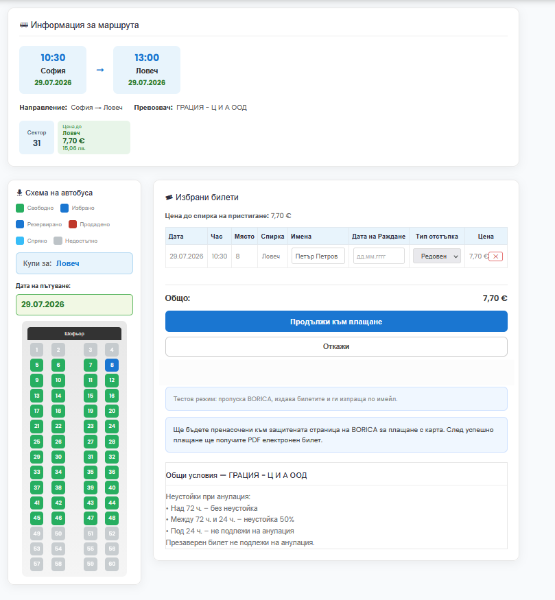The image size is (555, 600).
Task: Click the 'Цена до Ловеч 7,70 €' price card
Action: [94, 138]
